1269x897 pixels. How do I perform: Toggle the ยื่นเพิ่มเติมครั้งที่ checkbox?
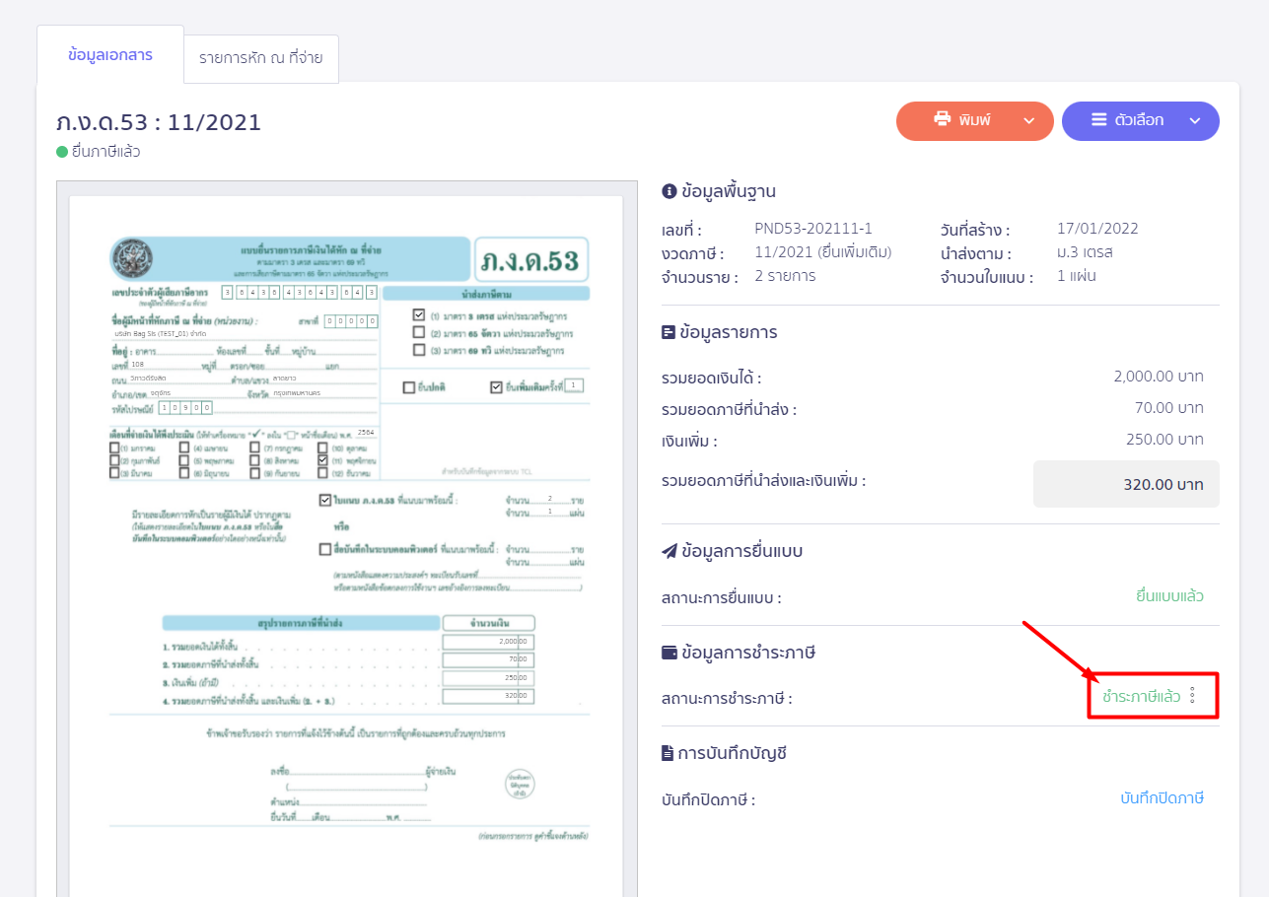pos(495,387)
